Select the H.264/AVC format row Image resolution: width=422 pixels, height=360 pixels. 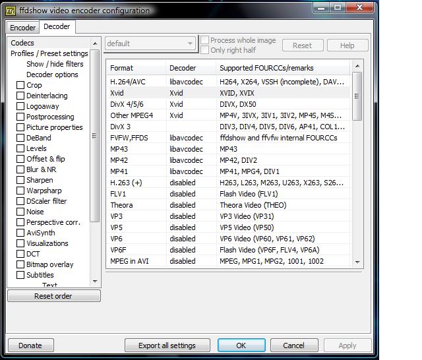[228, 82]
